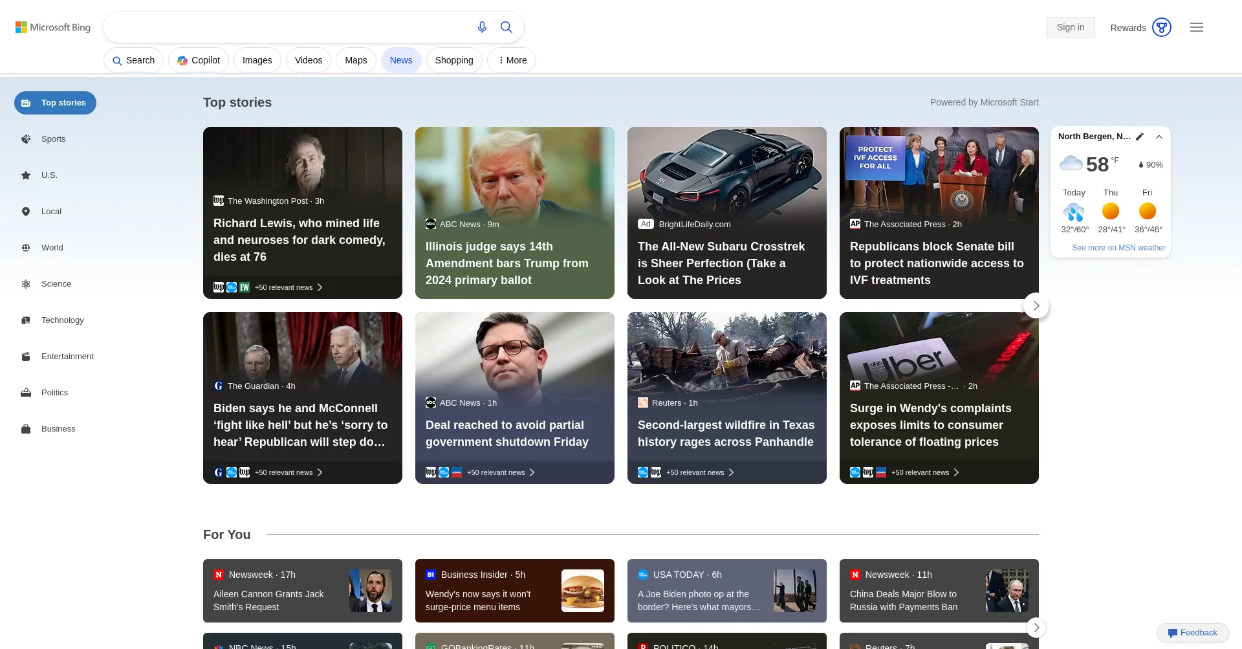Open See more on MSN weather link
The height and width of the screenshot is (649, 1242).
click(x=1118, y=248)
